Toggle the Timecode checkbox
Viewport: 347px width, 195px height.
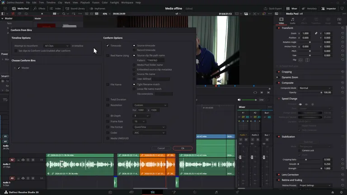108,46
